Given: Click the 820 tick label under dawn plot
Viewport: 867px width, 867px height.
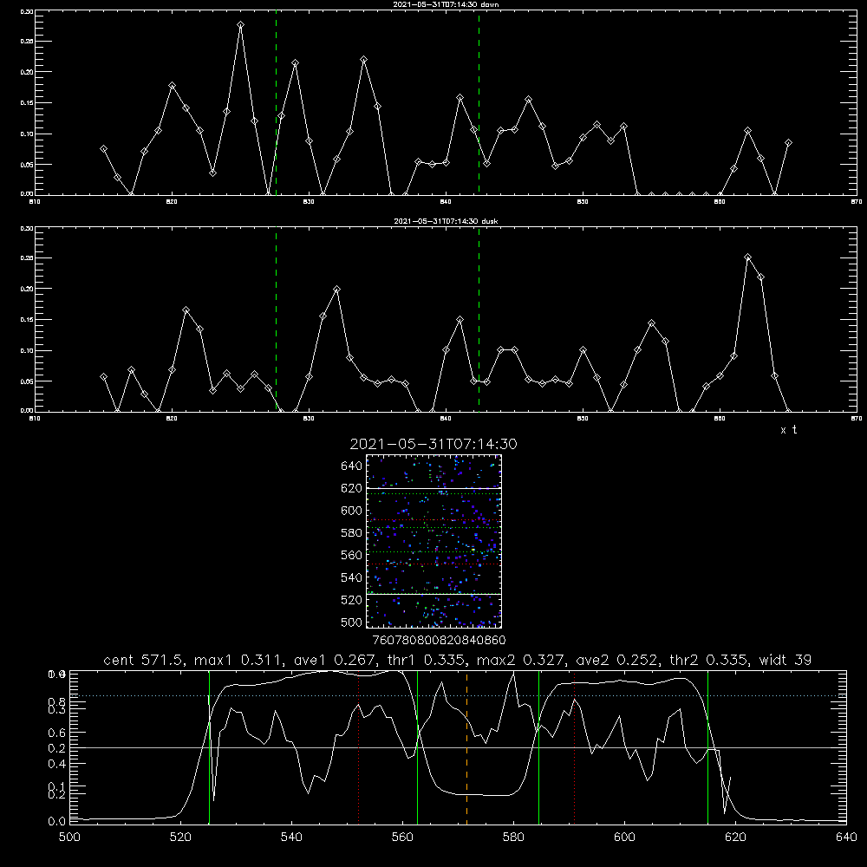Looking at the screenshot, I should (172, 202).
